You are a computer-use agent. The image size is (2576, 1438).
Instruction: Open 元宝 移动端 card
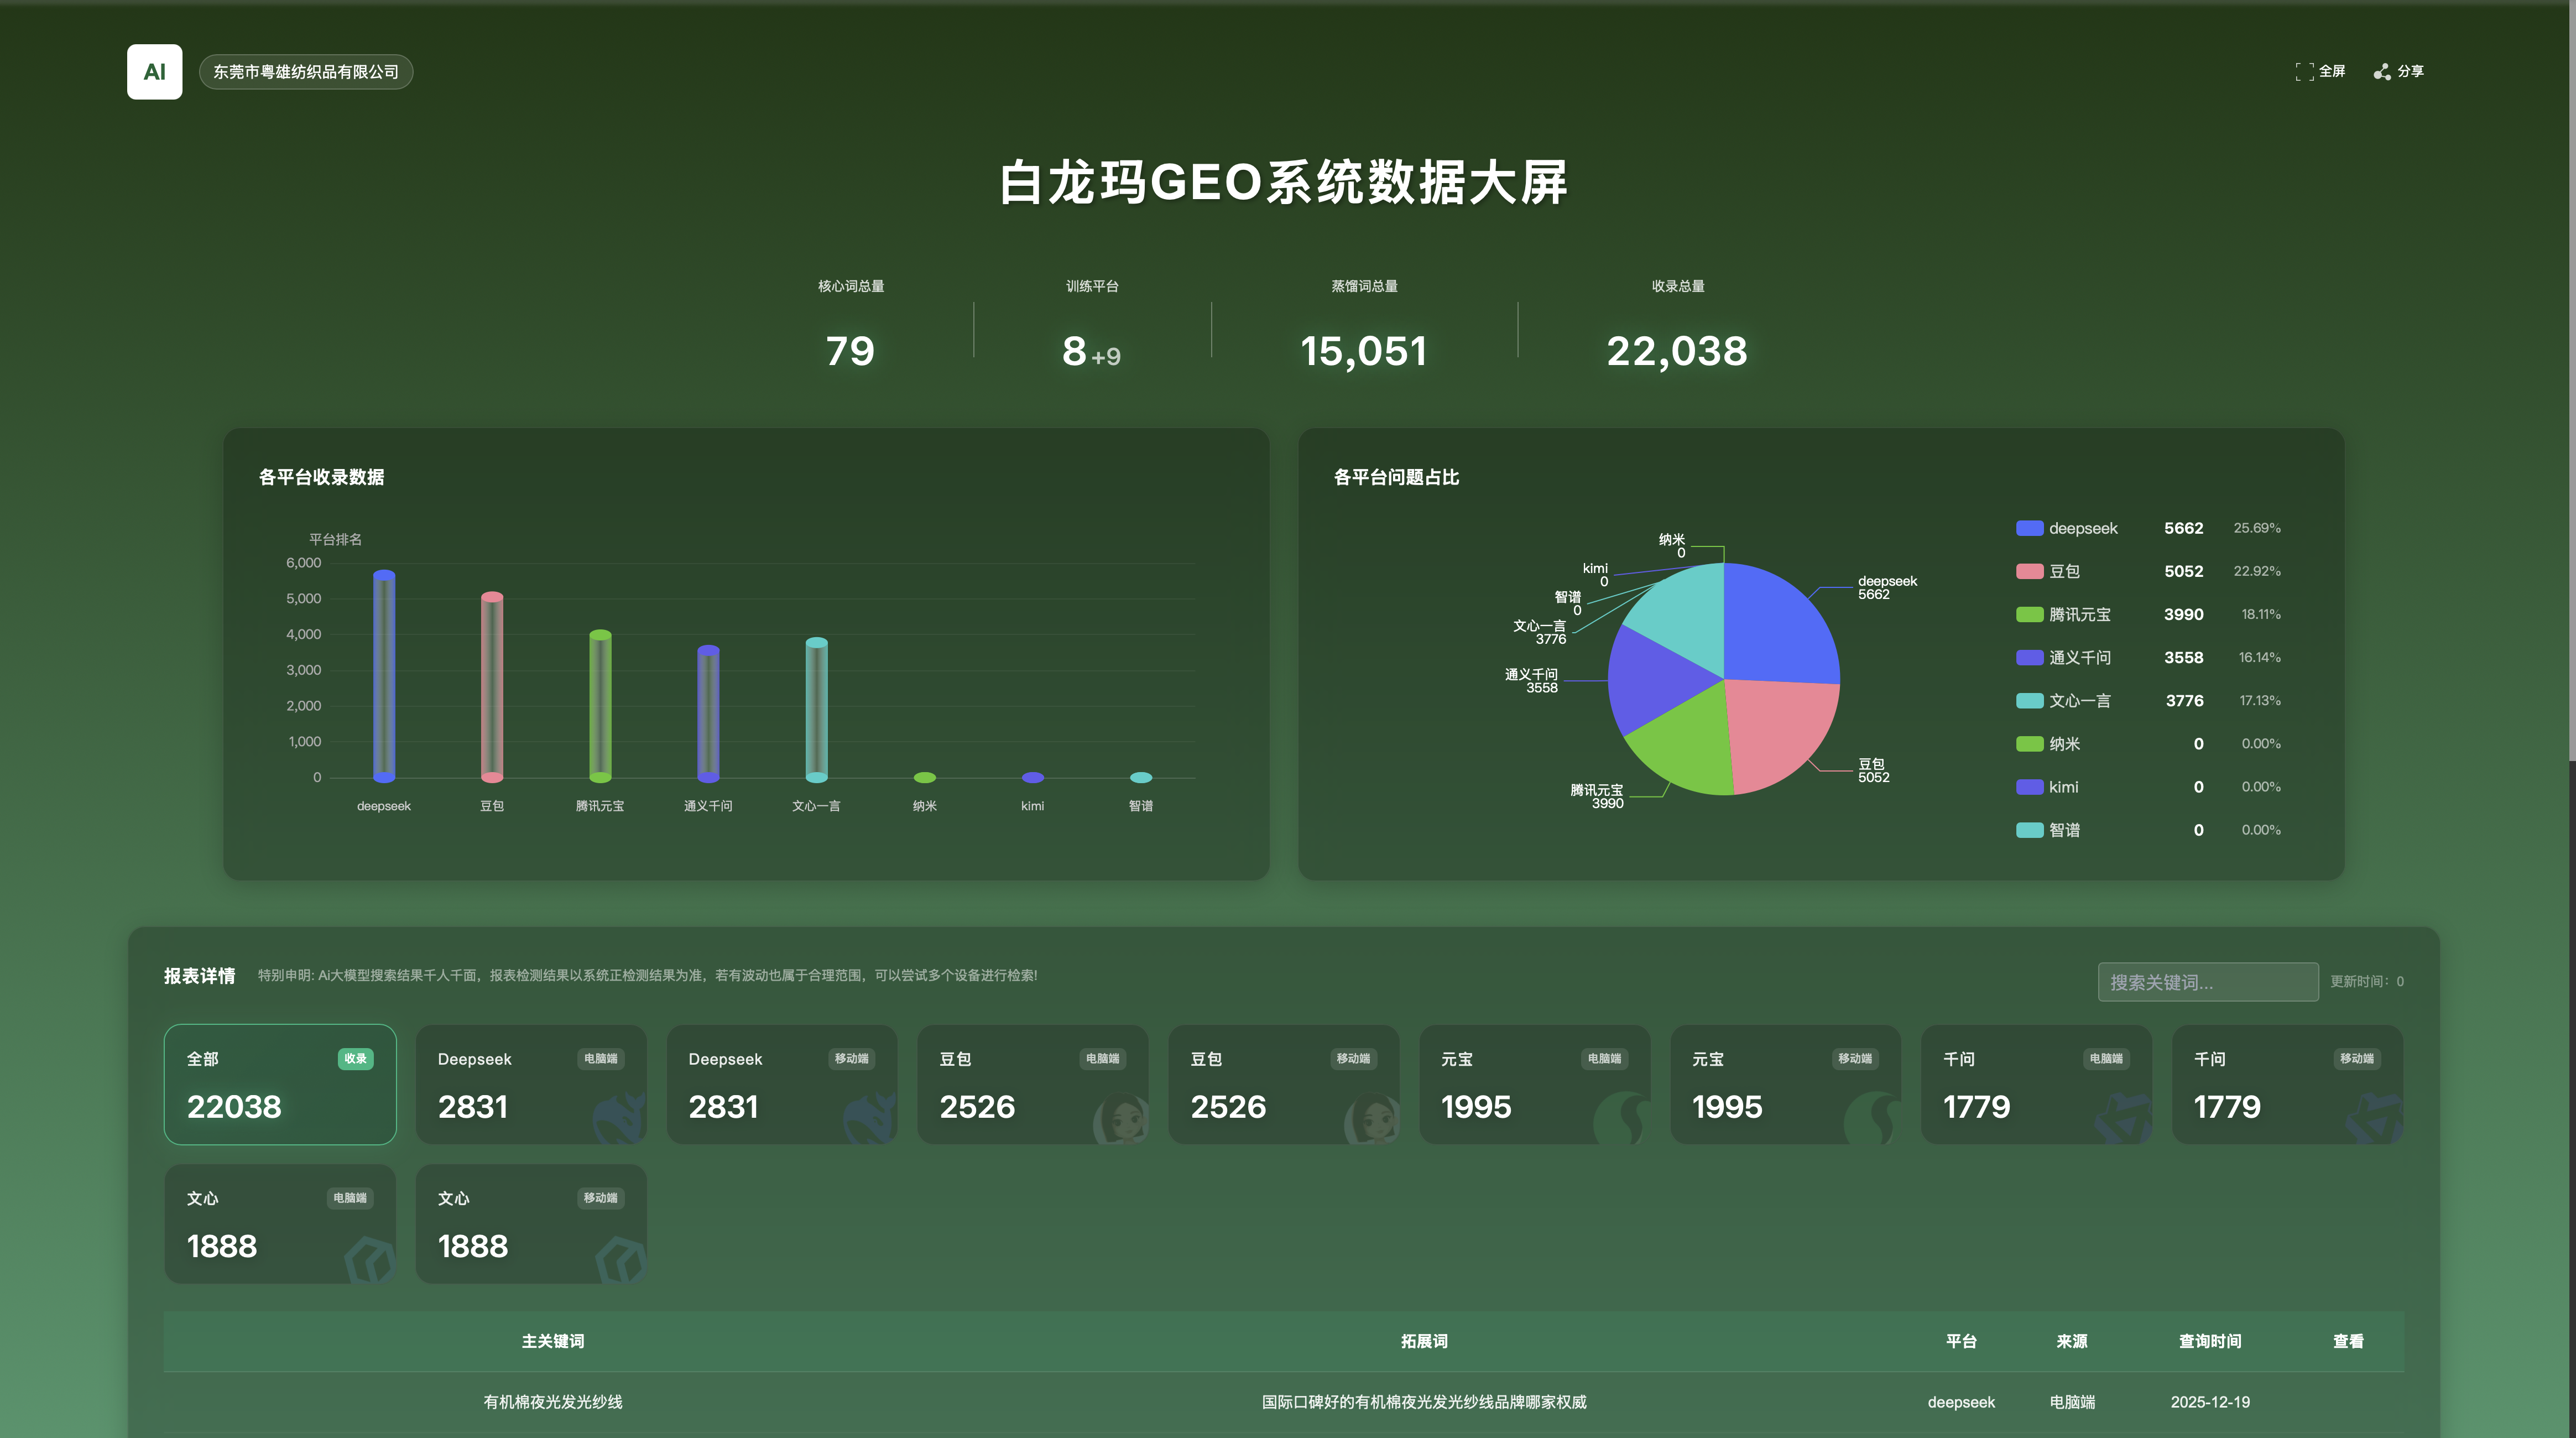coord(1786,1084)
